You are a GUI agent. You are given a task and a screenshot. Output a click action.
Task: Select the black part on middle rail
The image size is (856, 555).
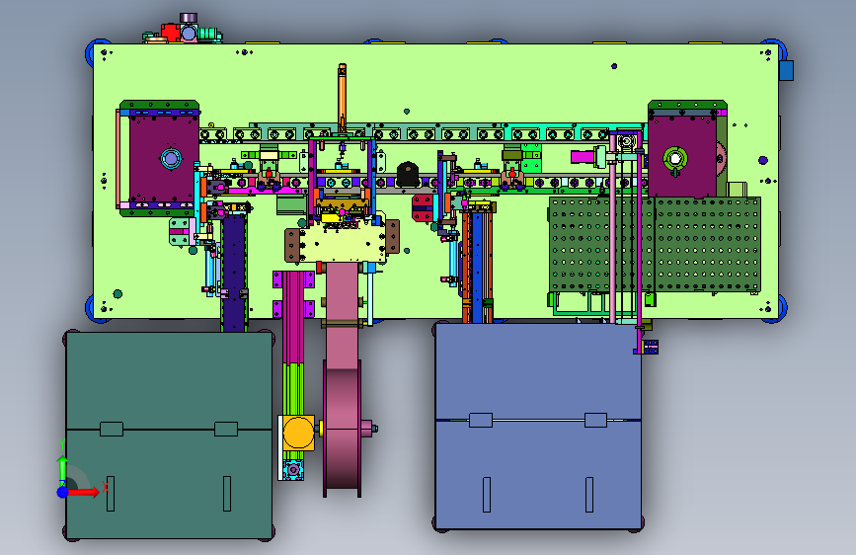tap(407, 175)
